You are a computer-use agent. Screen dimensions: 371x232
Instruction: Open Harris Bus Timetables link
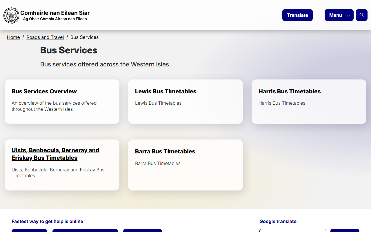coord(290,91)
